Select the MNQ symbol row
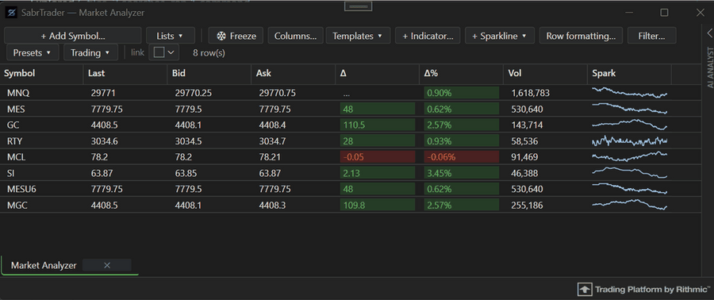 pyautogui.click(x=351, y=93)
